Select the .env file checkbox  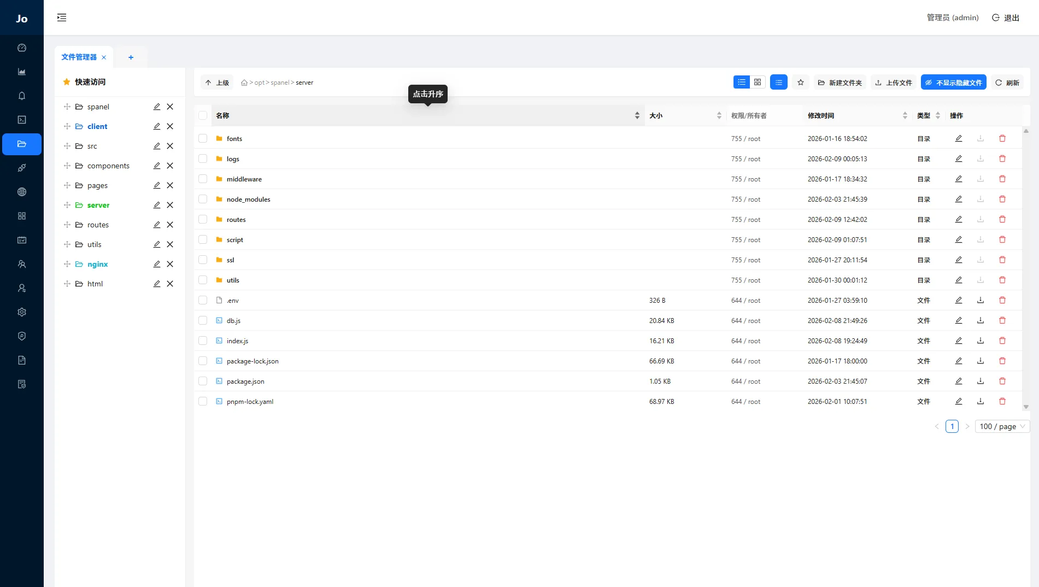203,300
